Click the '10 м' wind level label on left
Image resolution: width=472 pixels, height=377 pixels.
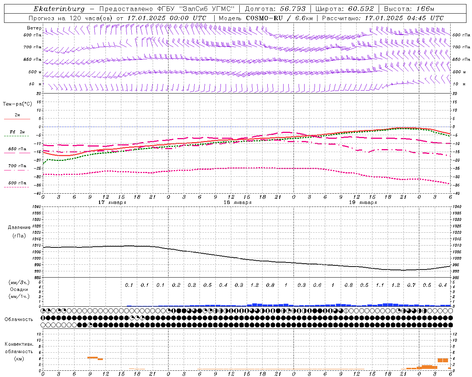(35, 84)
